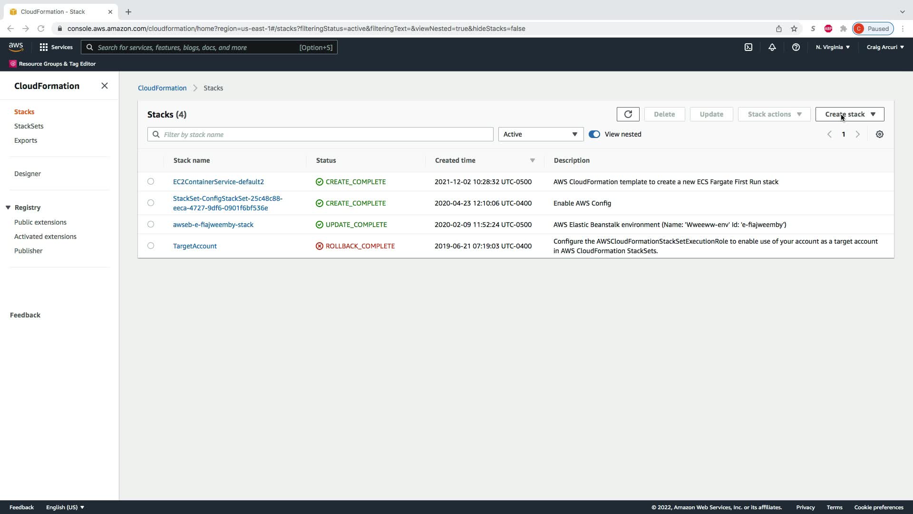
Task: Open the awseb-e-fiajweemby-stack link
Action: [x=213, y=225]
